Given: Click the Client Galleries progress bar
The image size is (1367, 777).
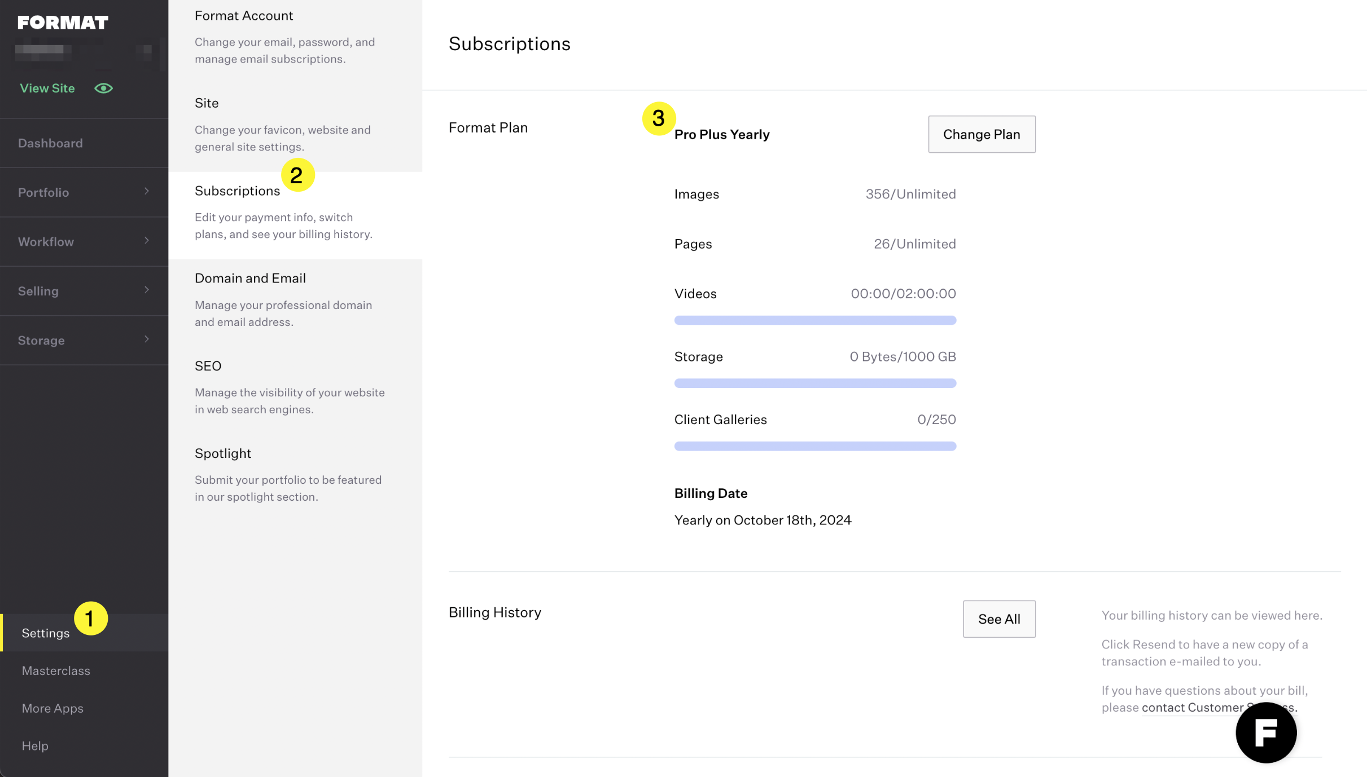Looking at the screenshot, I should point(815,446).
